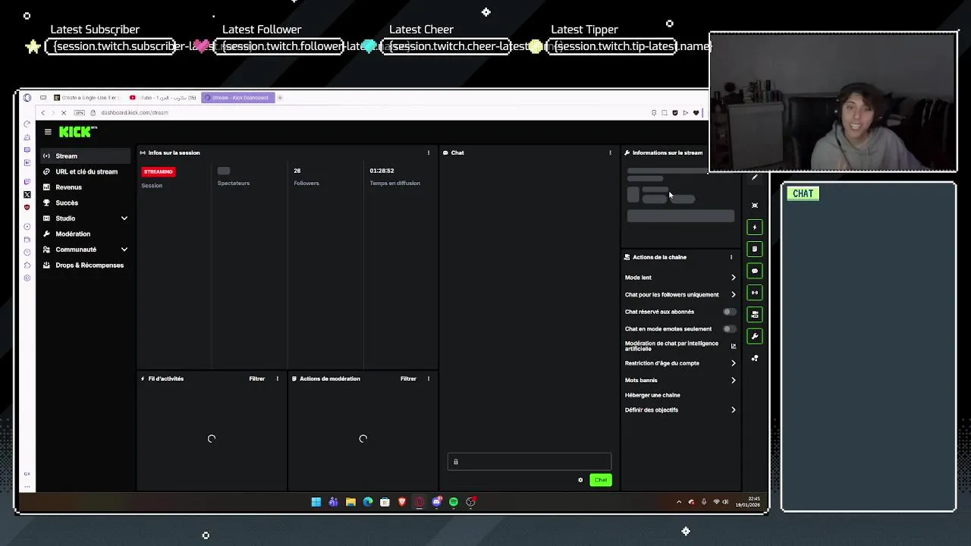
Task: Open Infos sur la session options menu
Action: pos(429,152)
